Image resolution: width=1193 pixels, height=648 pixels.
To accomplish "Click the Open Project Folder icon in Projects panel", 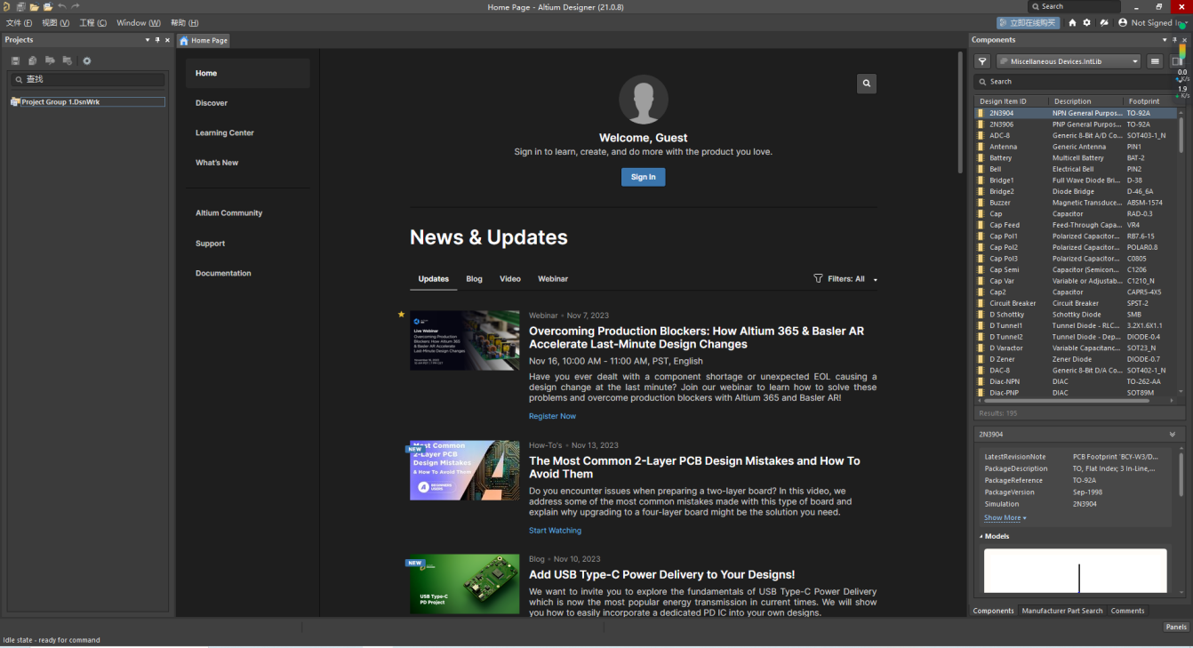I will [x=50, y=60].
